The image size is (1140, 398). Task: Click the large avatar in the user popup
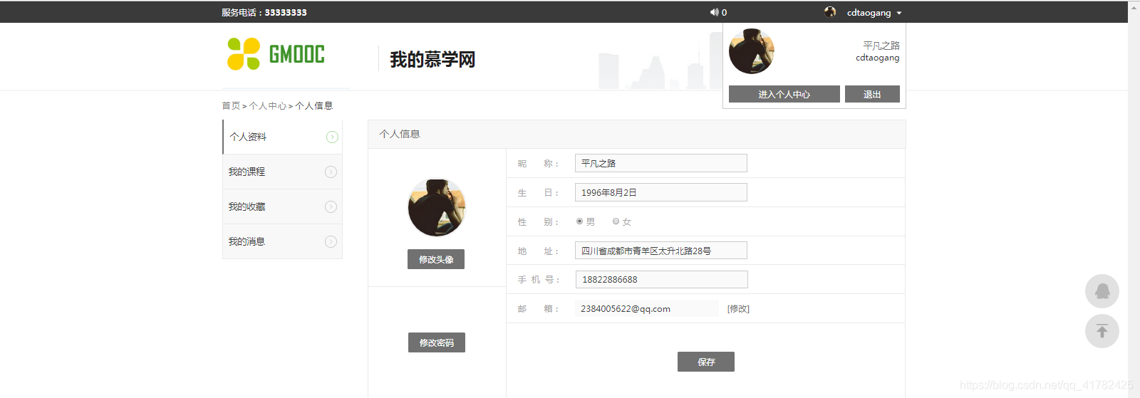click(x=752, y=51)
